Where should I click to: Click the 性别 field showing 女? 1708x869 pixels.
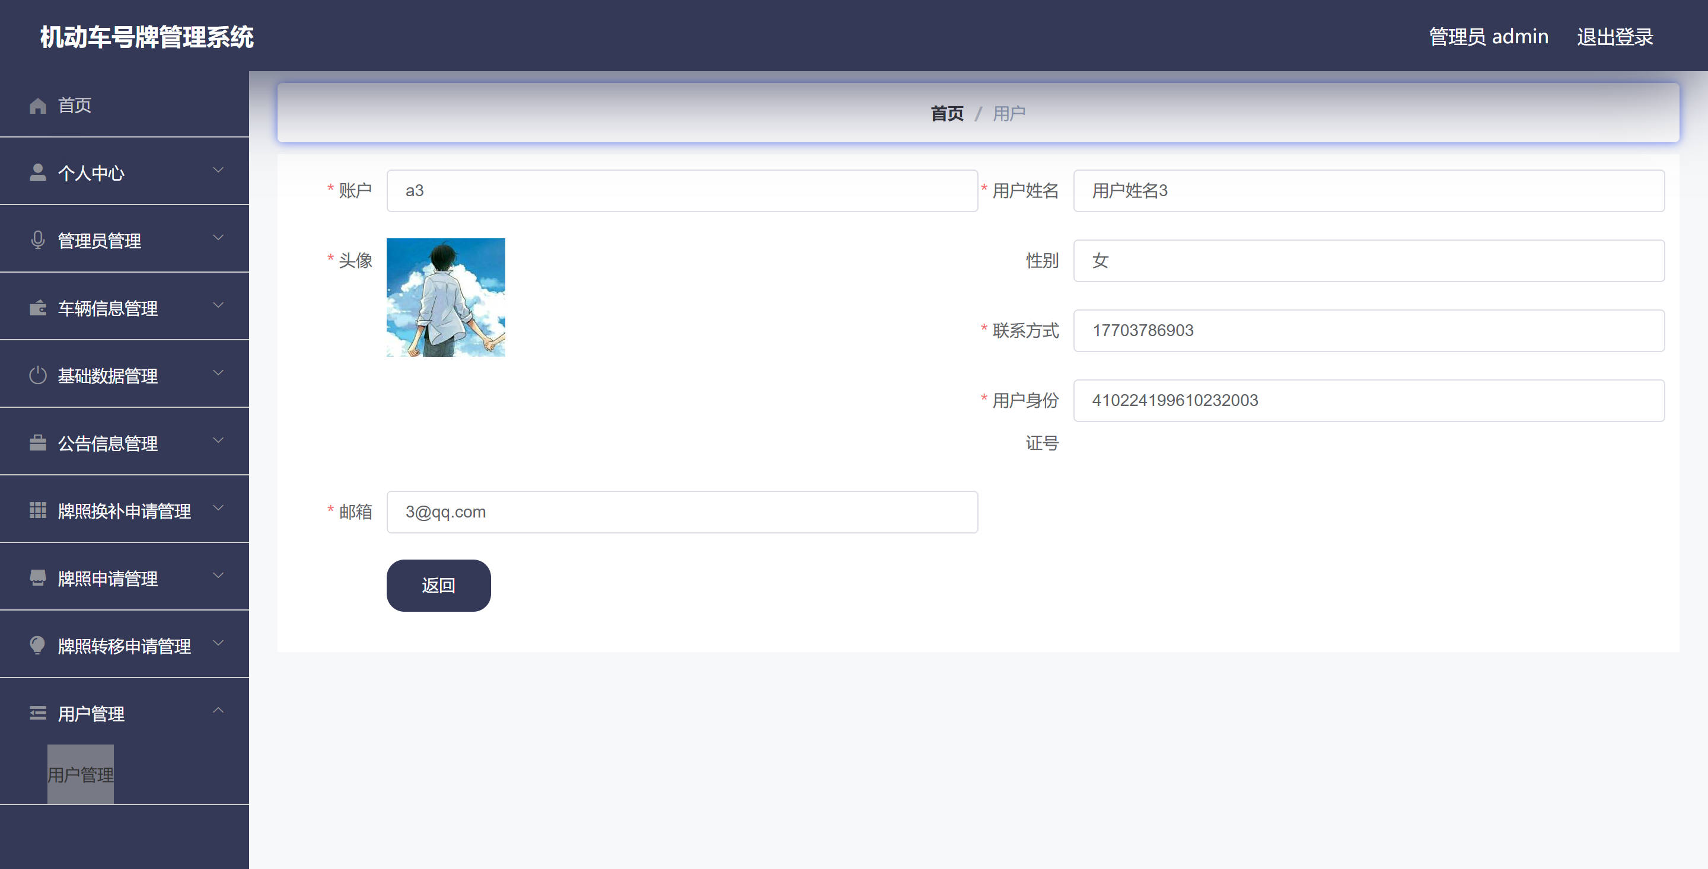[1369, 260]
